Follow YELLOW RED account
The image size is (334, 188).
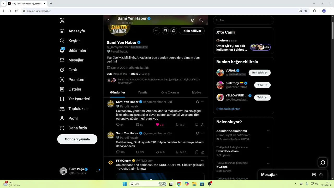tap(262, 97)
